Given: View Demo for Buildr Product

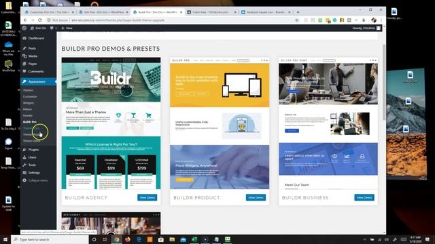Looking at the screenshot, I should click(x=256, y=197).
